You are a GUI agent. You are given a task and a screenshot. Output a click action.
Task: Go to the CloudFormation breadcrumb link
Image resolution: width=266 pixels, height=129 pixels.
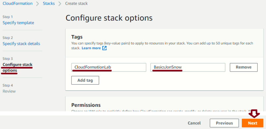coord(18,3)
